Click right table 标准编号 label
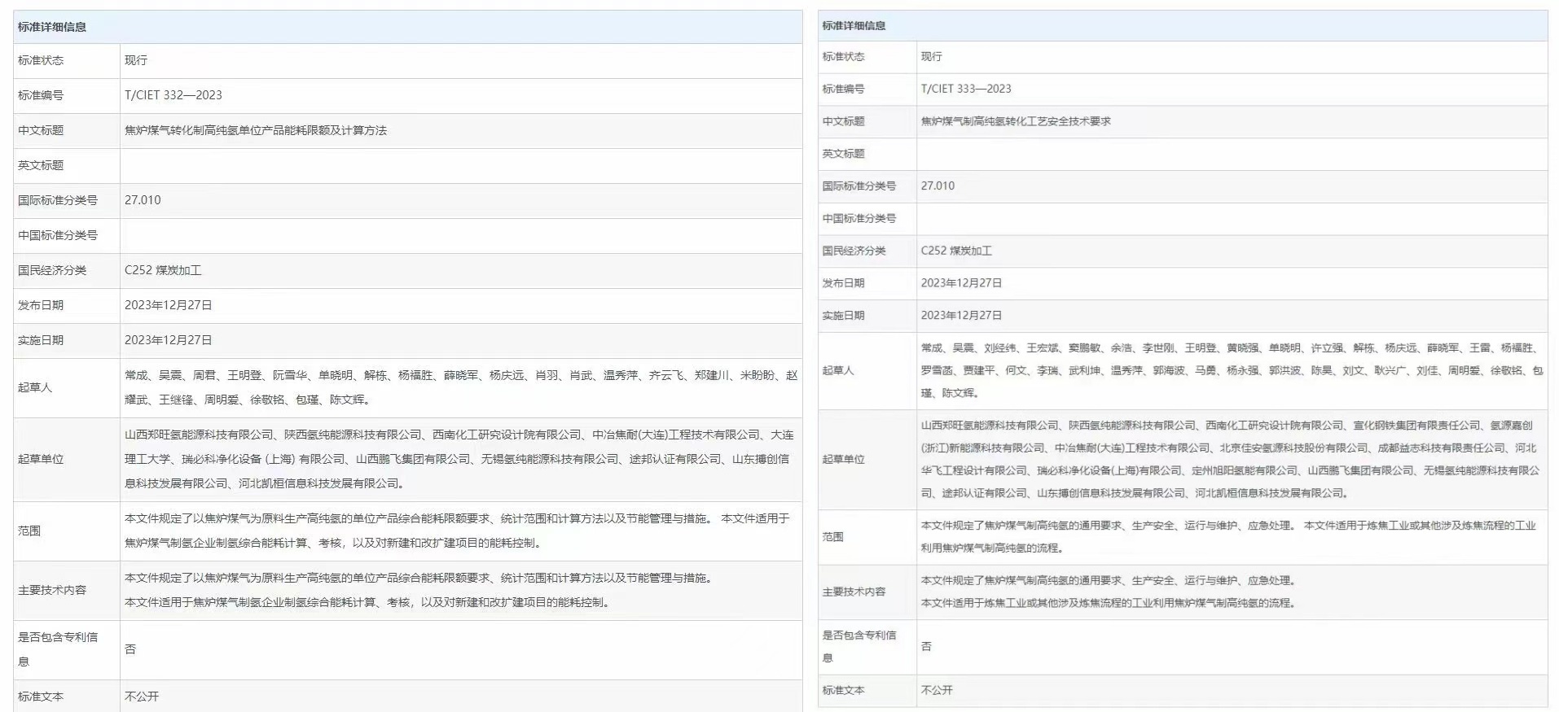 click(843, 89)
